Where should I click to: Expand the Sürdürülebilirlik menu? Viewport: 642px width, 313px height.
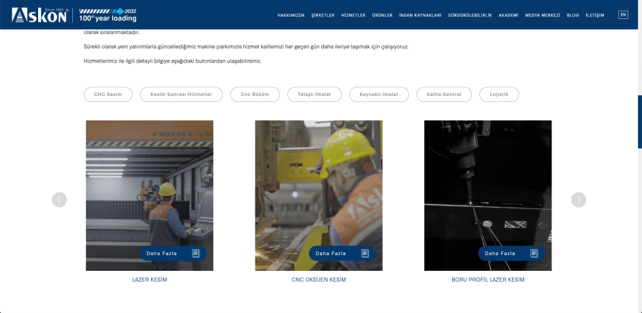470,15
